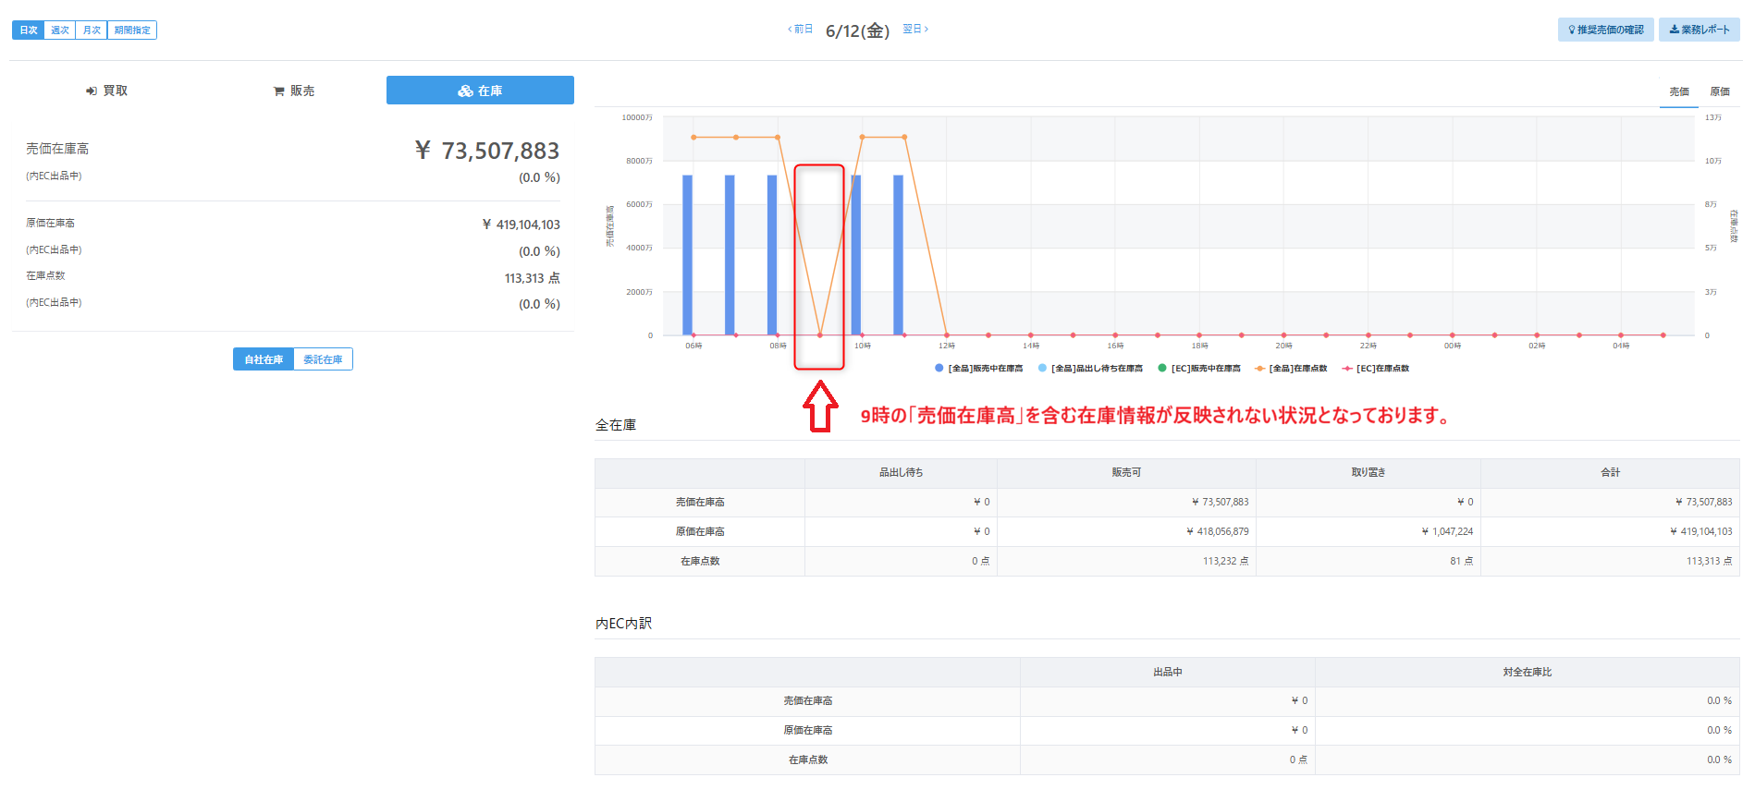
Task: Click the 対全在庫比 column header
Action: coord(1528,672)
